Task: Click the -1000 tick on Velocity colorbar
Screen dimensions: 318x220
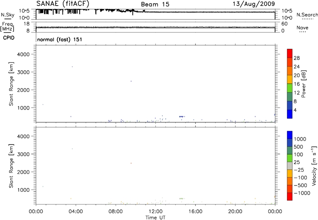Action: [x=302, y=193]
